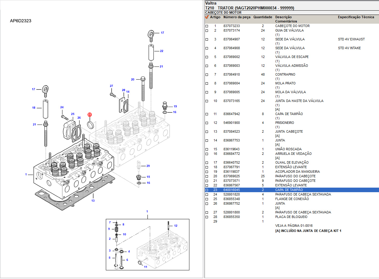Image resolution: width=379 pixels, height=279 pixels.
Task: Select the checkbox for PLACA DE BLOQUEIO
Action: [x=207, y=217]
